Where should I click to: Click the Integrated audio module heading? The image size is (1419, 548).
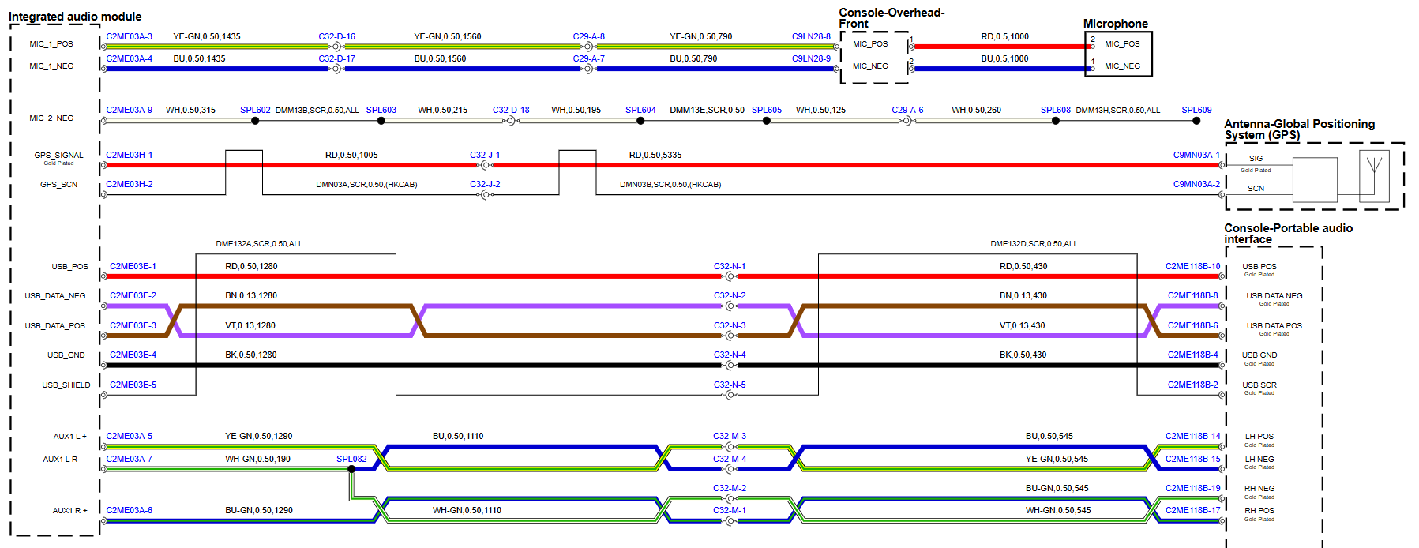pos(75,17)
